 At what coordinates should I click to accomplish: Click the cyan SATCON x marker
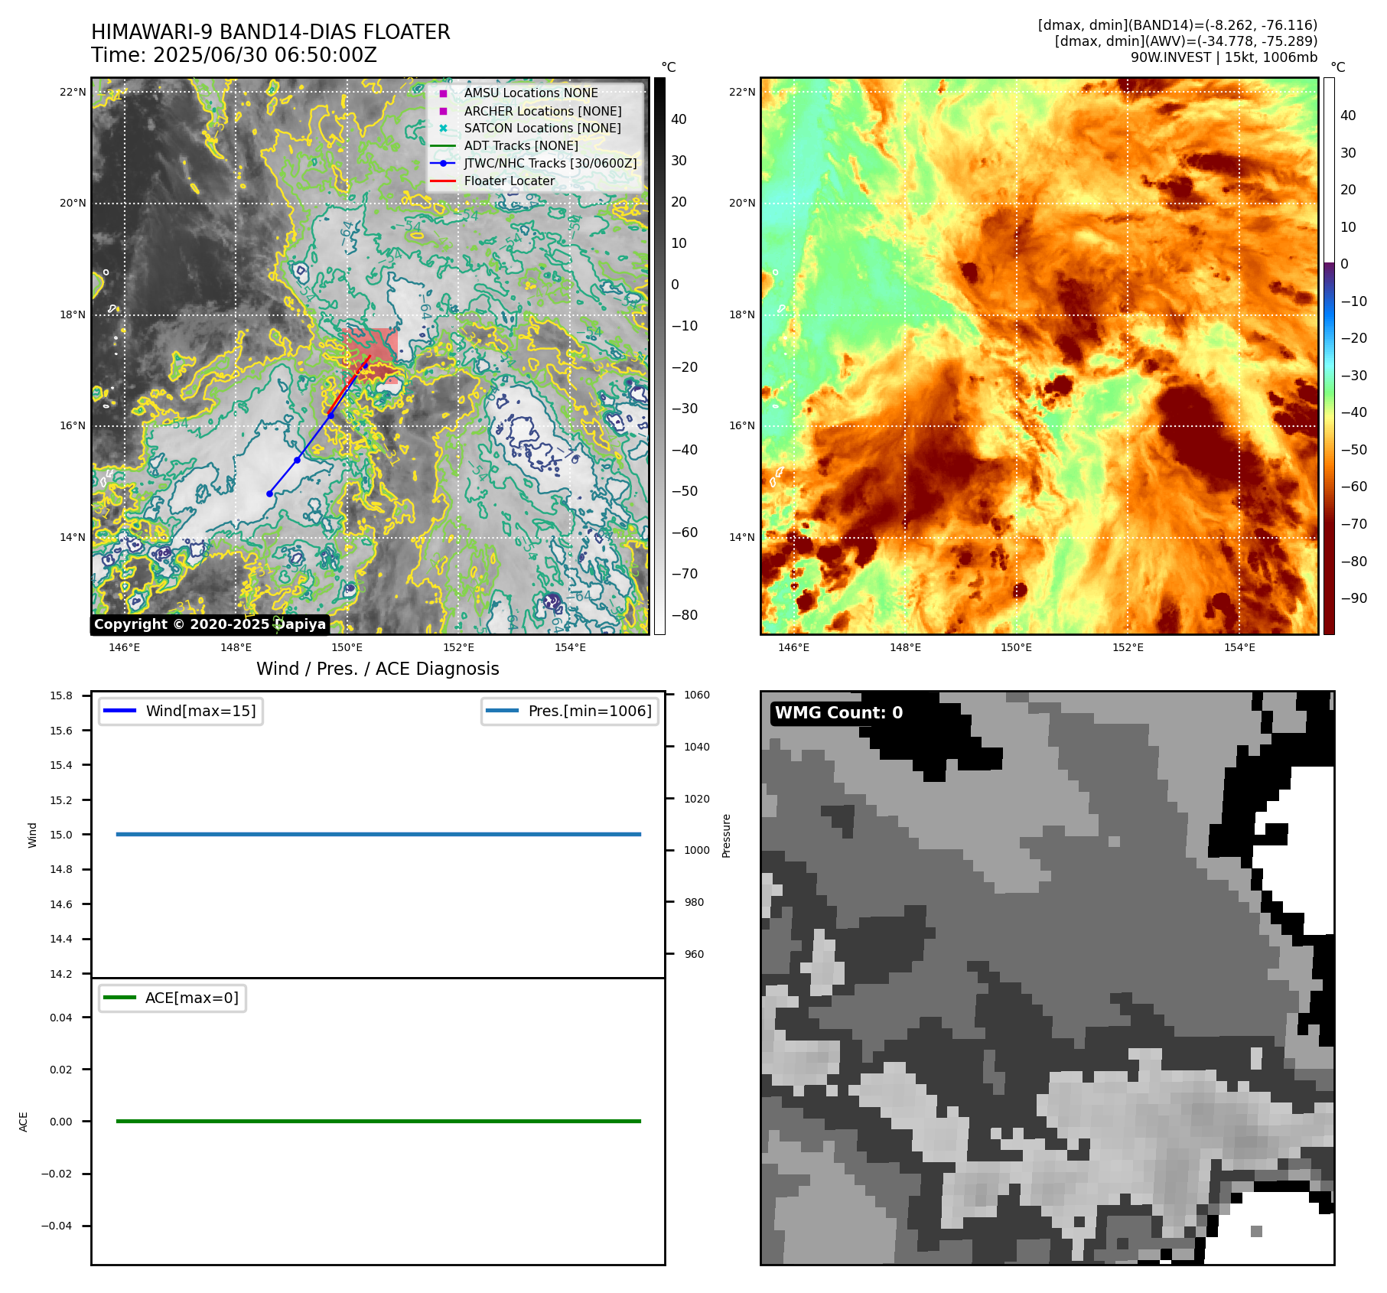pyautogui.click(x=443, y=129)
